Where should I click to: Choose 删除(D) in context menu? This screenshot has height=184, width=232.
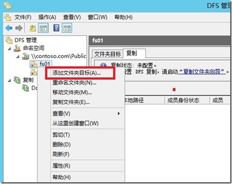tap(87, 145)
